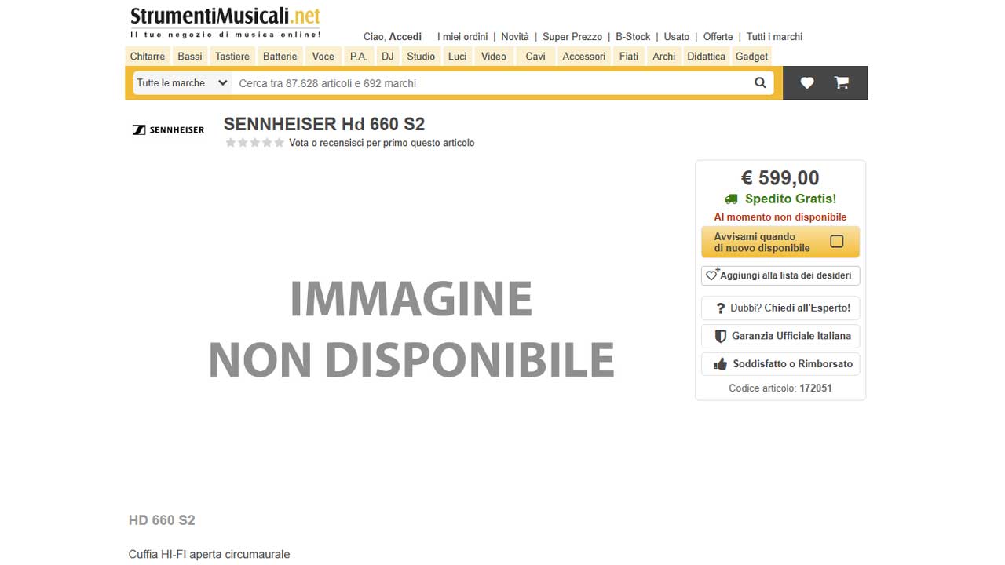Open the Offerte link
Screen dimensions: 1005x565
(x=718, y=37)
